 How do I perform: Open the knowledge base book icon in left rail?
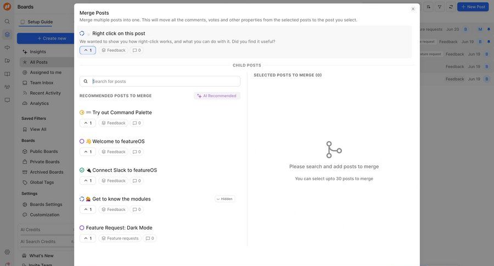(x=7, y=74)
